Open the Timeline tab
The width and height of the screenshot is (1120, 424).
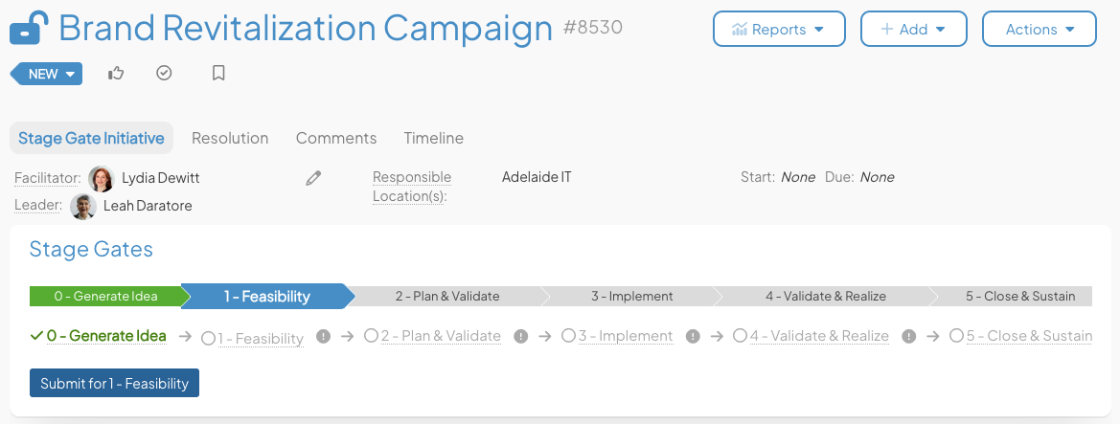coord(433,138)
